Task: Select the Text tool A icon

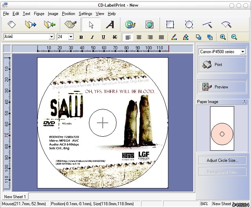Action: (110, 25)
